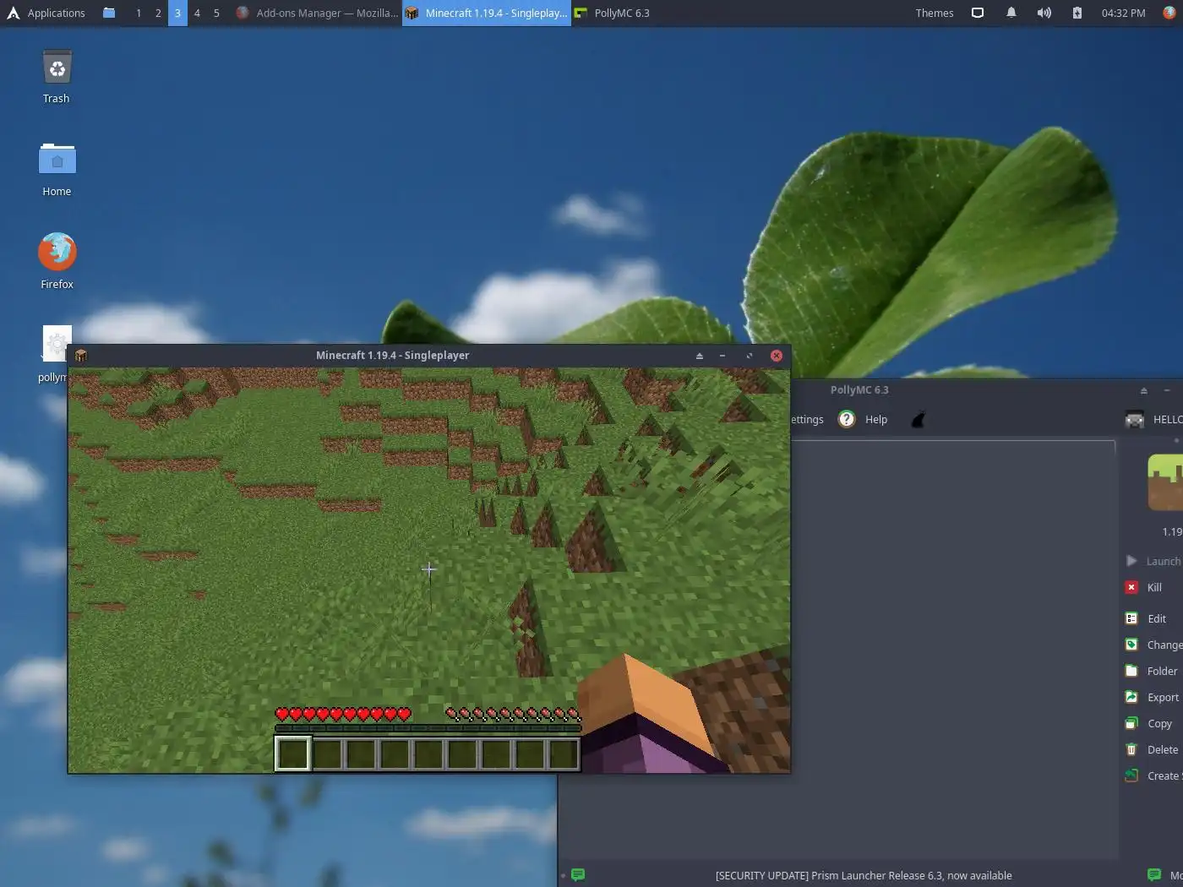Click the Edit list icon in PollyMC
The width and height of the screenshot is (1183, 887).
coord(1131,618)
